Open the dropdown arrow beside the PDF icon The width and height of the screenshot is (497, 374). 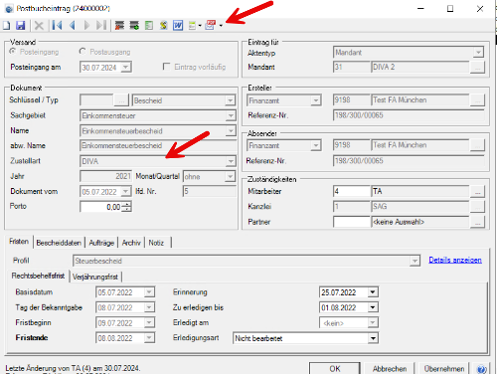221,26
